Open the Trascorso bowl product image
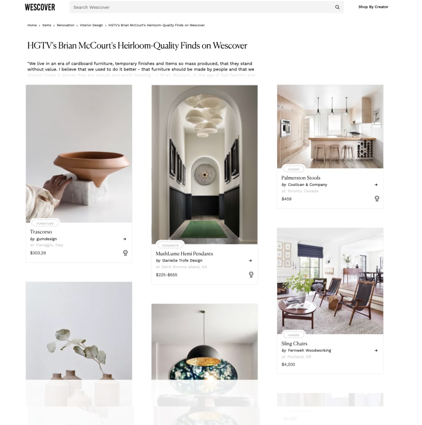Viewport: 422px width, 425px height. [x=79, y=154]
